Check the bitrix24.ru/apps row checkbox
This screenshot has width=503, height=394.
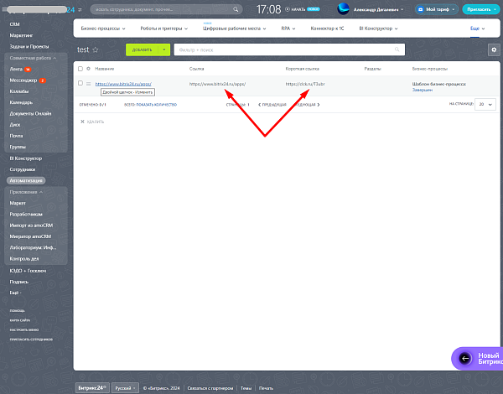tap(80, 83)
